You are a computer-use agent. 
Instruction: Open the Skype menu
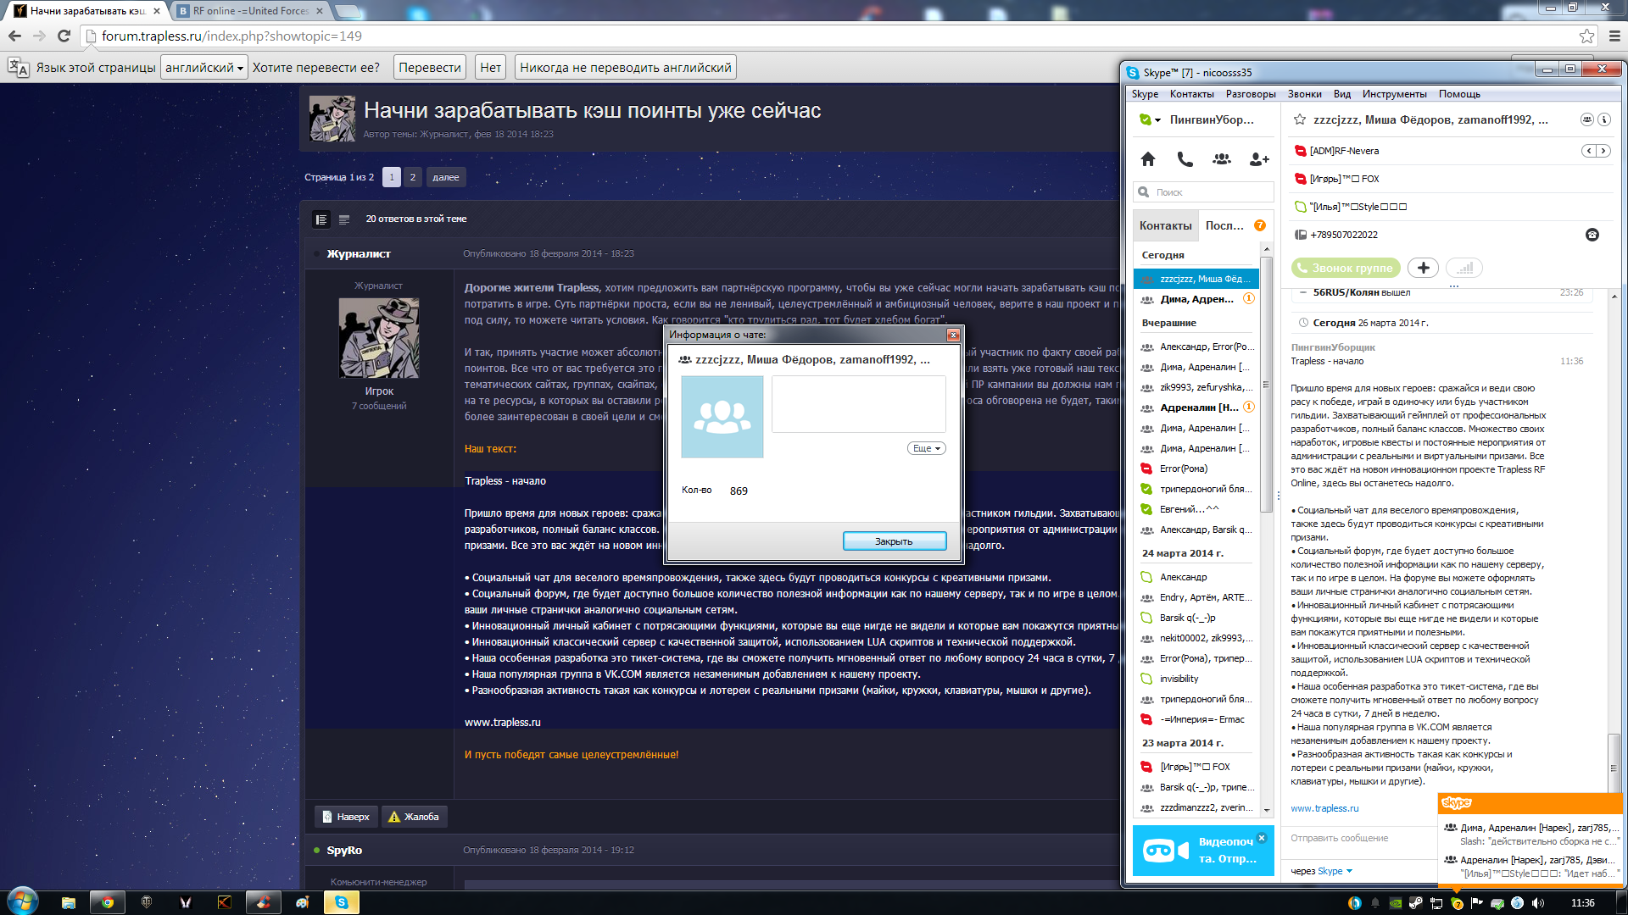pyautogui.click(x=1145, y=94)
